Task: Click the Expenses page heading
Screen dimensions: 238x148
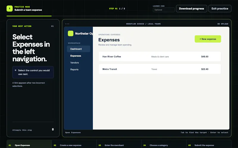Action: (109, 40)
